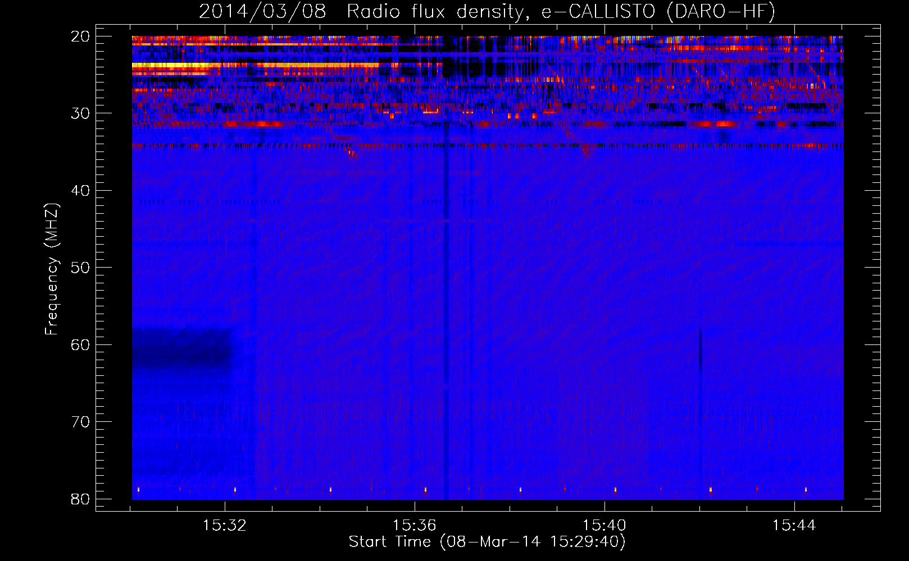Click the 50 frequency tick label

pyautogui.click(x=80, y=268)
